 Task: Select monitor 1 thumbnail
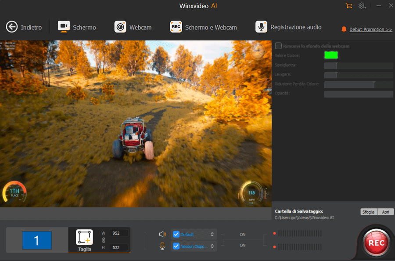(x=37, y=240)
